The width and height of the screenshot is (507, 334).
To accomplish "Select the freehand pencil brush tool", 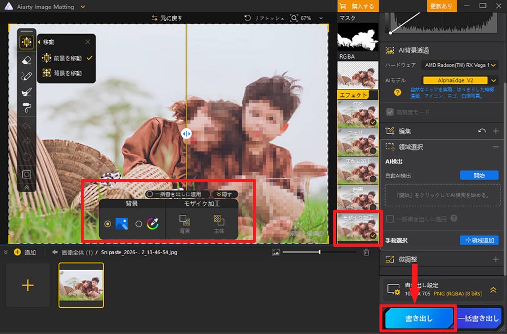I will (27, 76).
